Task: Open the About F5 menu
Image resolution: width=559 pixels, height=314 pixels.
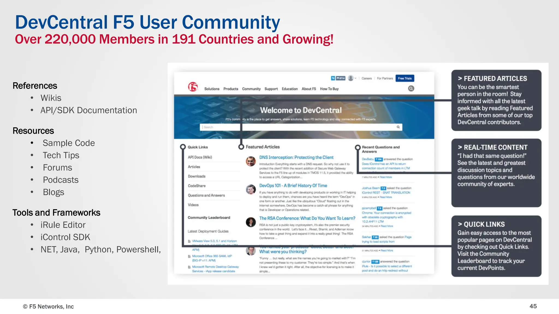Action: click(309, 89)
